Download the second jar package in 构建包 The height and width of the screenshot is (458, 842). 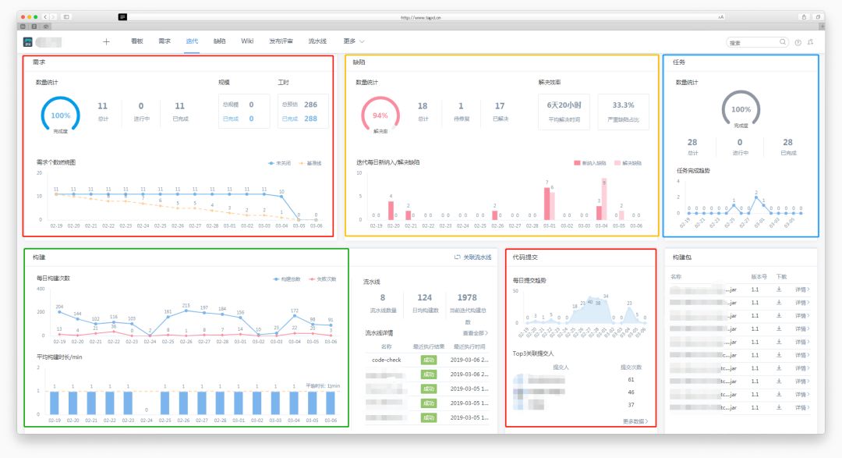(x=779, y=303)
